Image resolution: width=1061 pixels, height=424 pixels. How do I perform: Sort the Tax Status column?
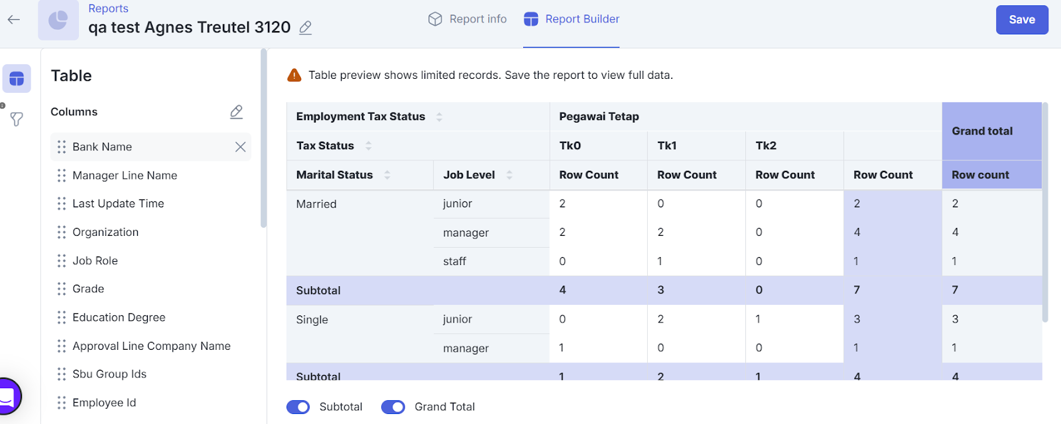(369, 146)
